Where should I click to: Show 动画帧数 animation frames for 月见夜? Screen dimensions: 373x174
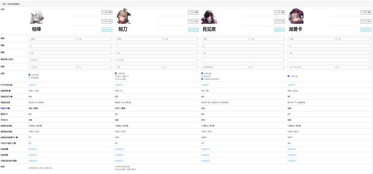coord(205,155)
